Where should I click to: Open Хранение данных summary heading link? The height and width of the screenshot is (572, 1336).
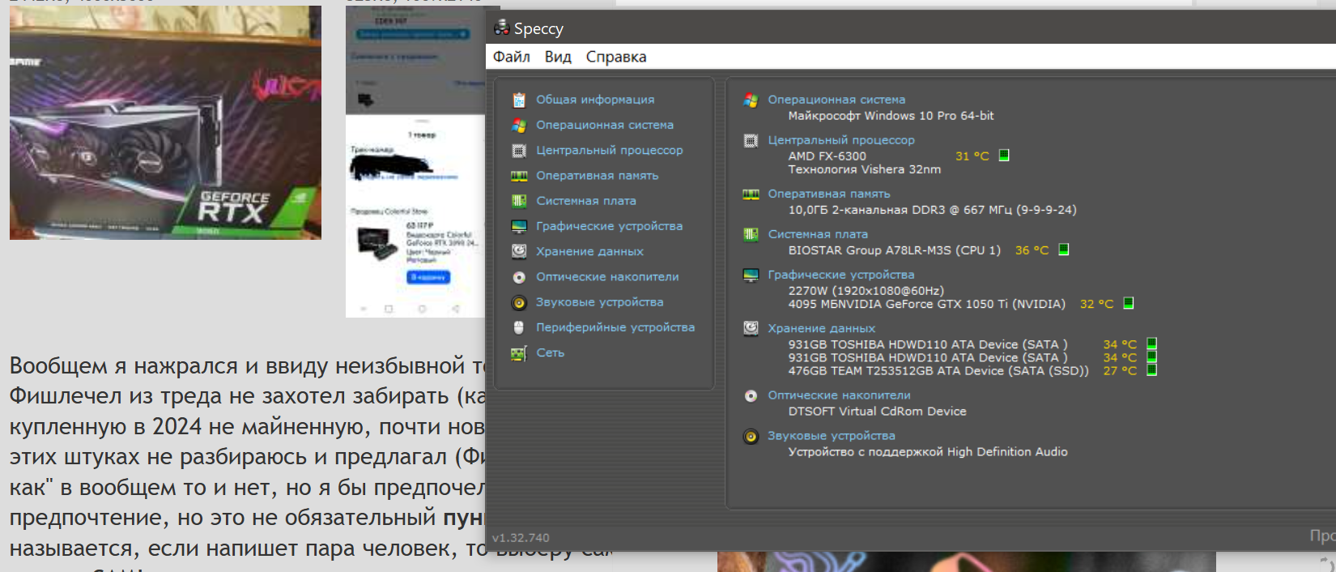tap(821, 328)
